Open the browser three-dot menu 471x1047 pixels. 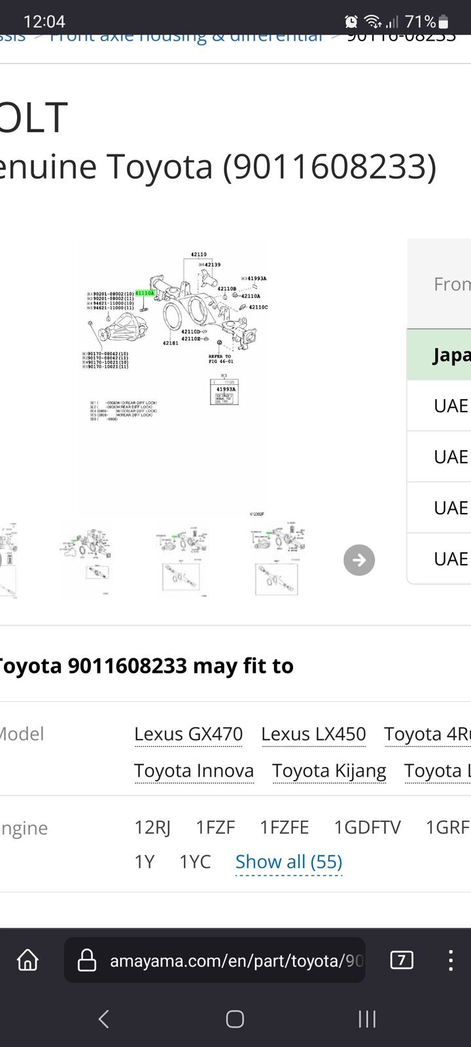[450, 960]
